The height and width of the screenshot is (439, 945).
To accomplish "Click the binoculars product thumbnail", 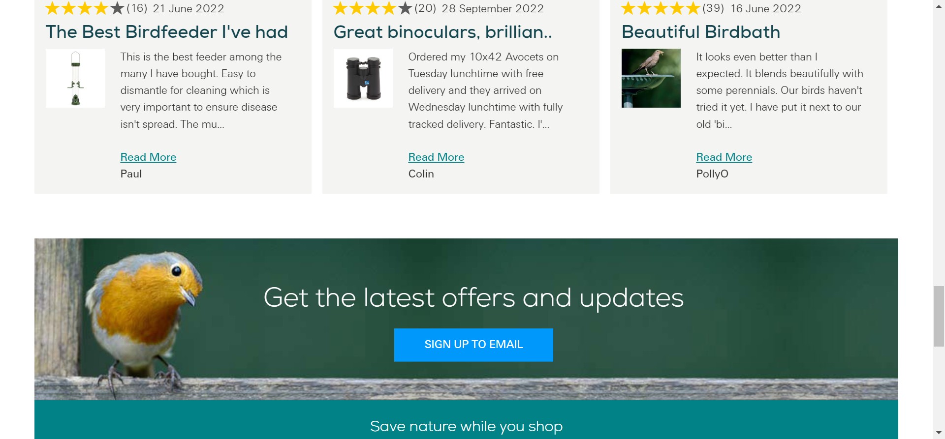I will 363,78.
